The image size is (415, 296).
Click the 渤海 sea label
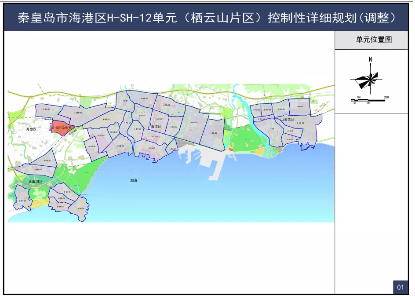tap(134, 180)
